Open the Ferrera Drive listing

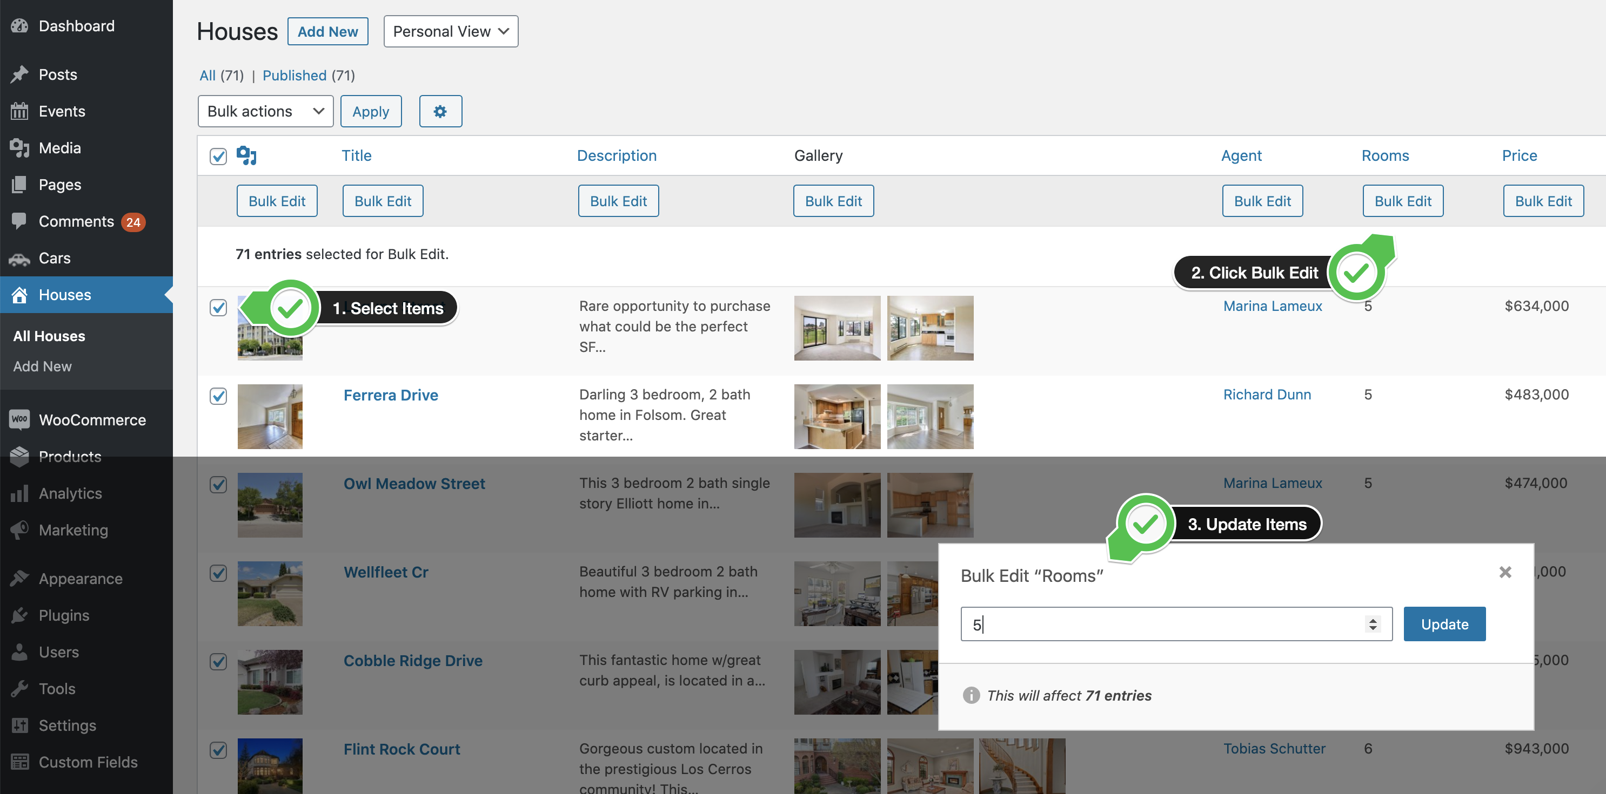(x=391, y=396)
